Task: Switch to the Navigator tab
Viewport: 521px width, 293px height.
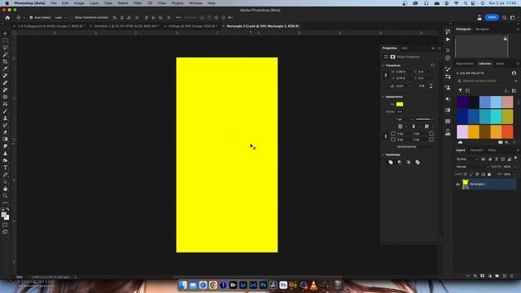Action: (x=482, y=29)
